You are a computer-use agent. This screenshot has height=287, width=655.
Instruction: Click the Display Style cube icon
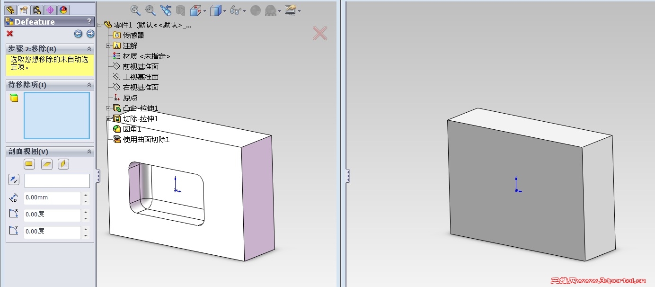coord(216,10)
